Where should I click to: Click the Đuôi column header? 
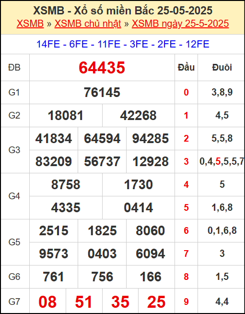coord(222,68)
